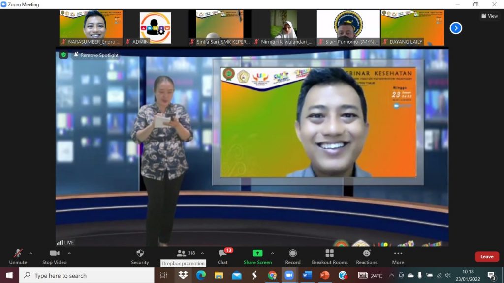The width and height of the screenshot is (504, 283).
Task: Open the More options menu
Action: (x=398, y=254)
